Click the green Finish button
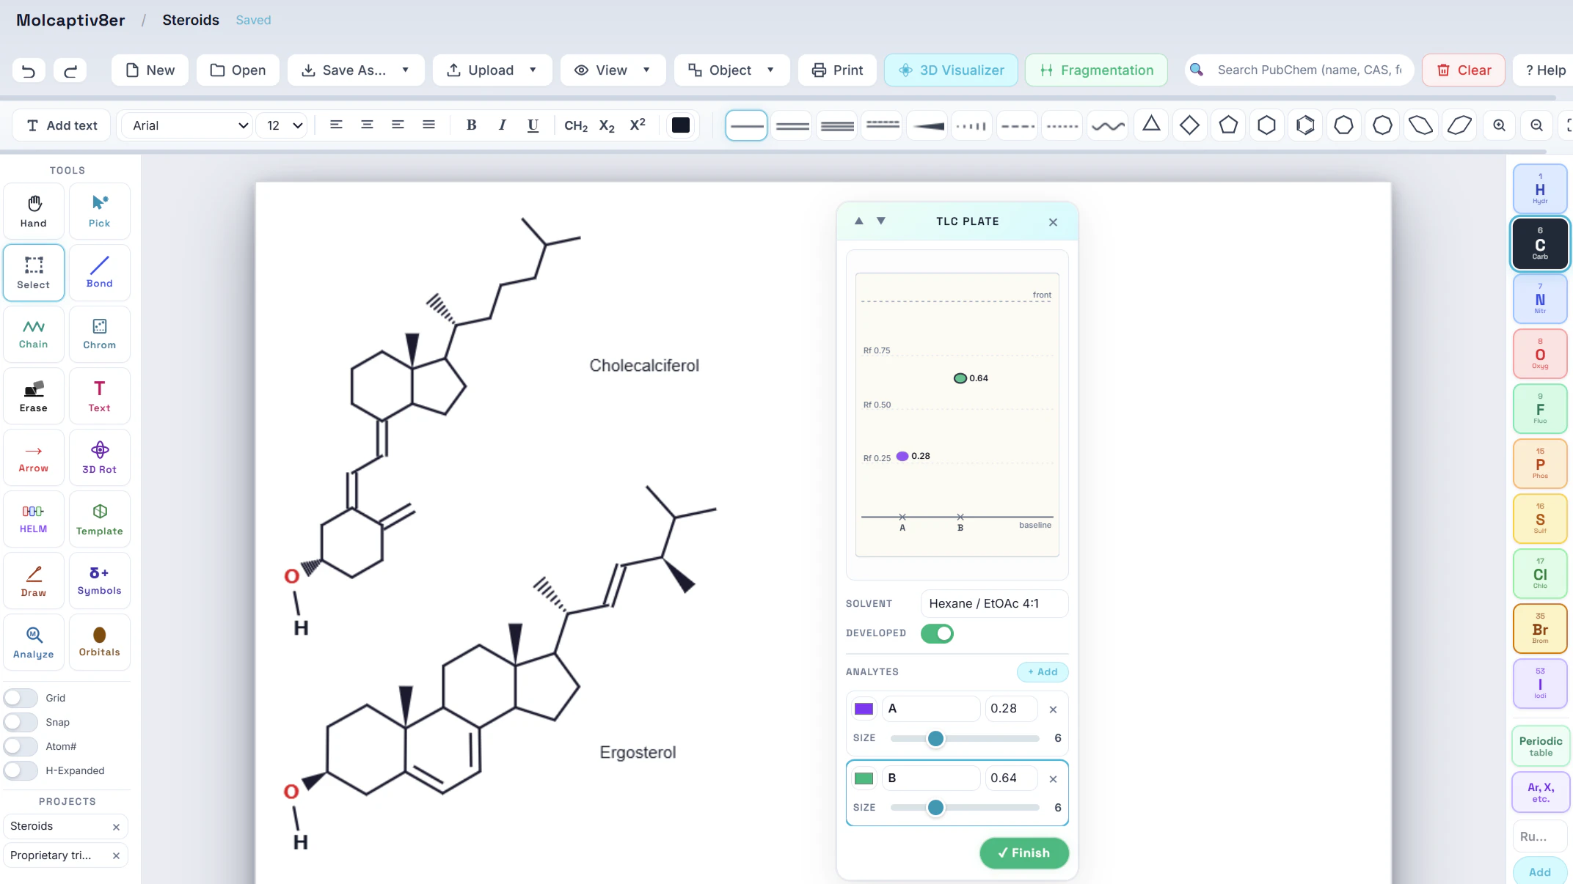Viewport: 1573px width, 884px height. point(1024,852)
